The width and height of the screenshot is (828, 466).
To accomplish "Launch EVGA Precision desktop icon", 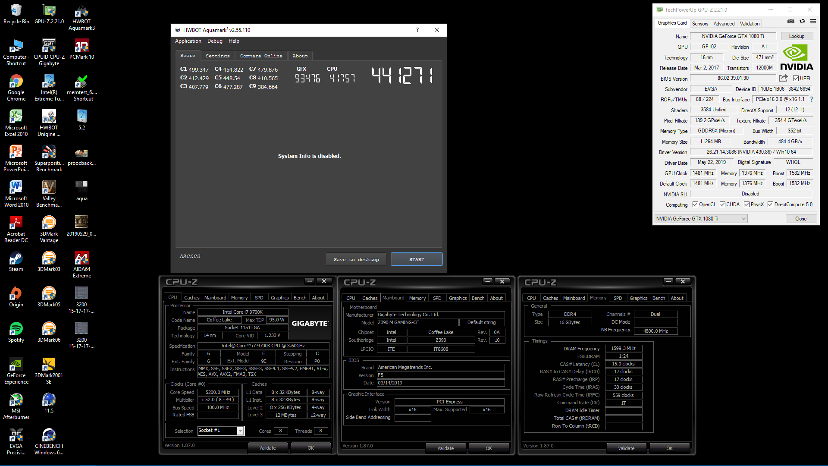I will (16, 442).
